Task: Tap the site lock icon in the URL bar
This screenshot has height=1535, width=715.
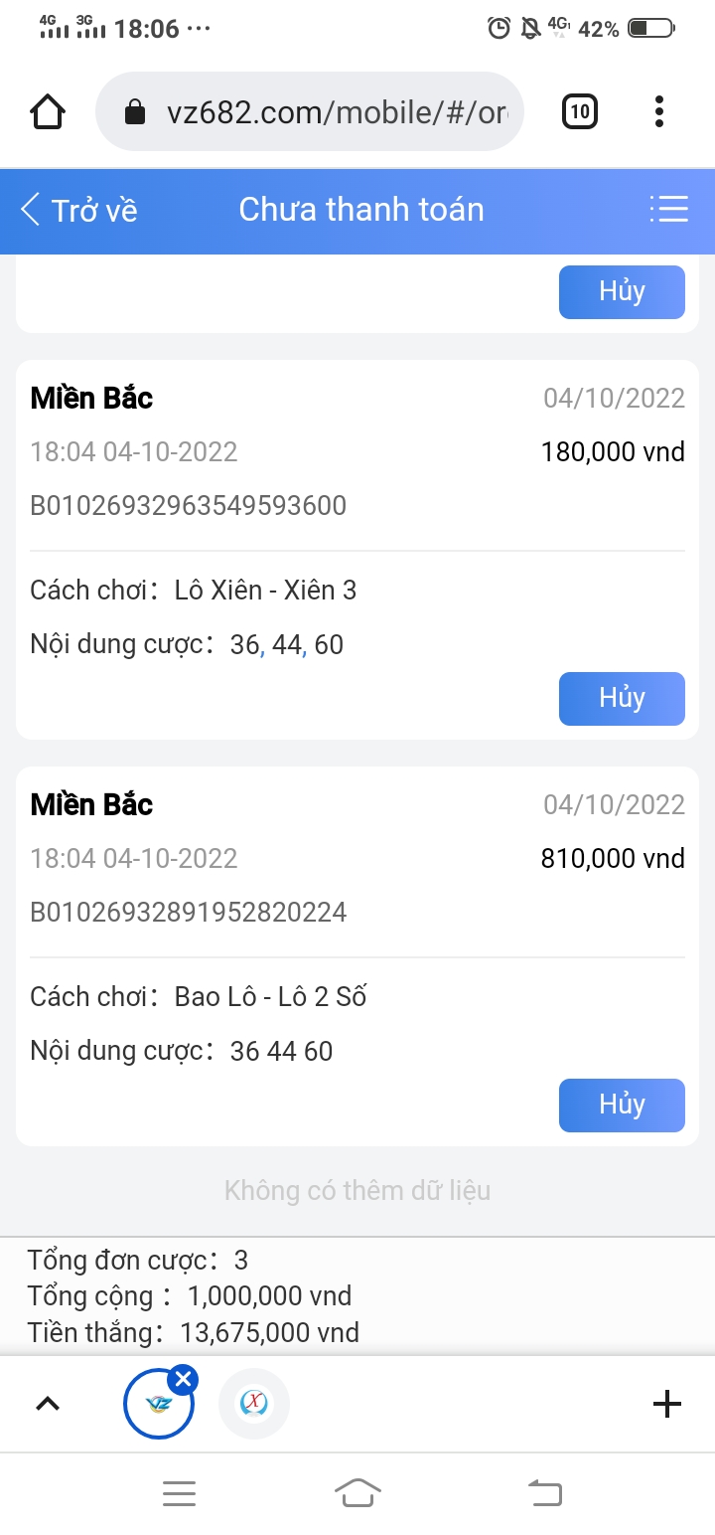Action: pos(135,113)
